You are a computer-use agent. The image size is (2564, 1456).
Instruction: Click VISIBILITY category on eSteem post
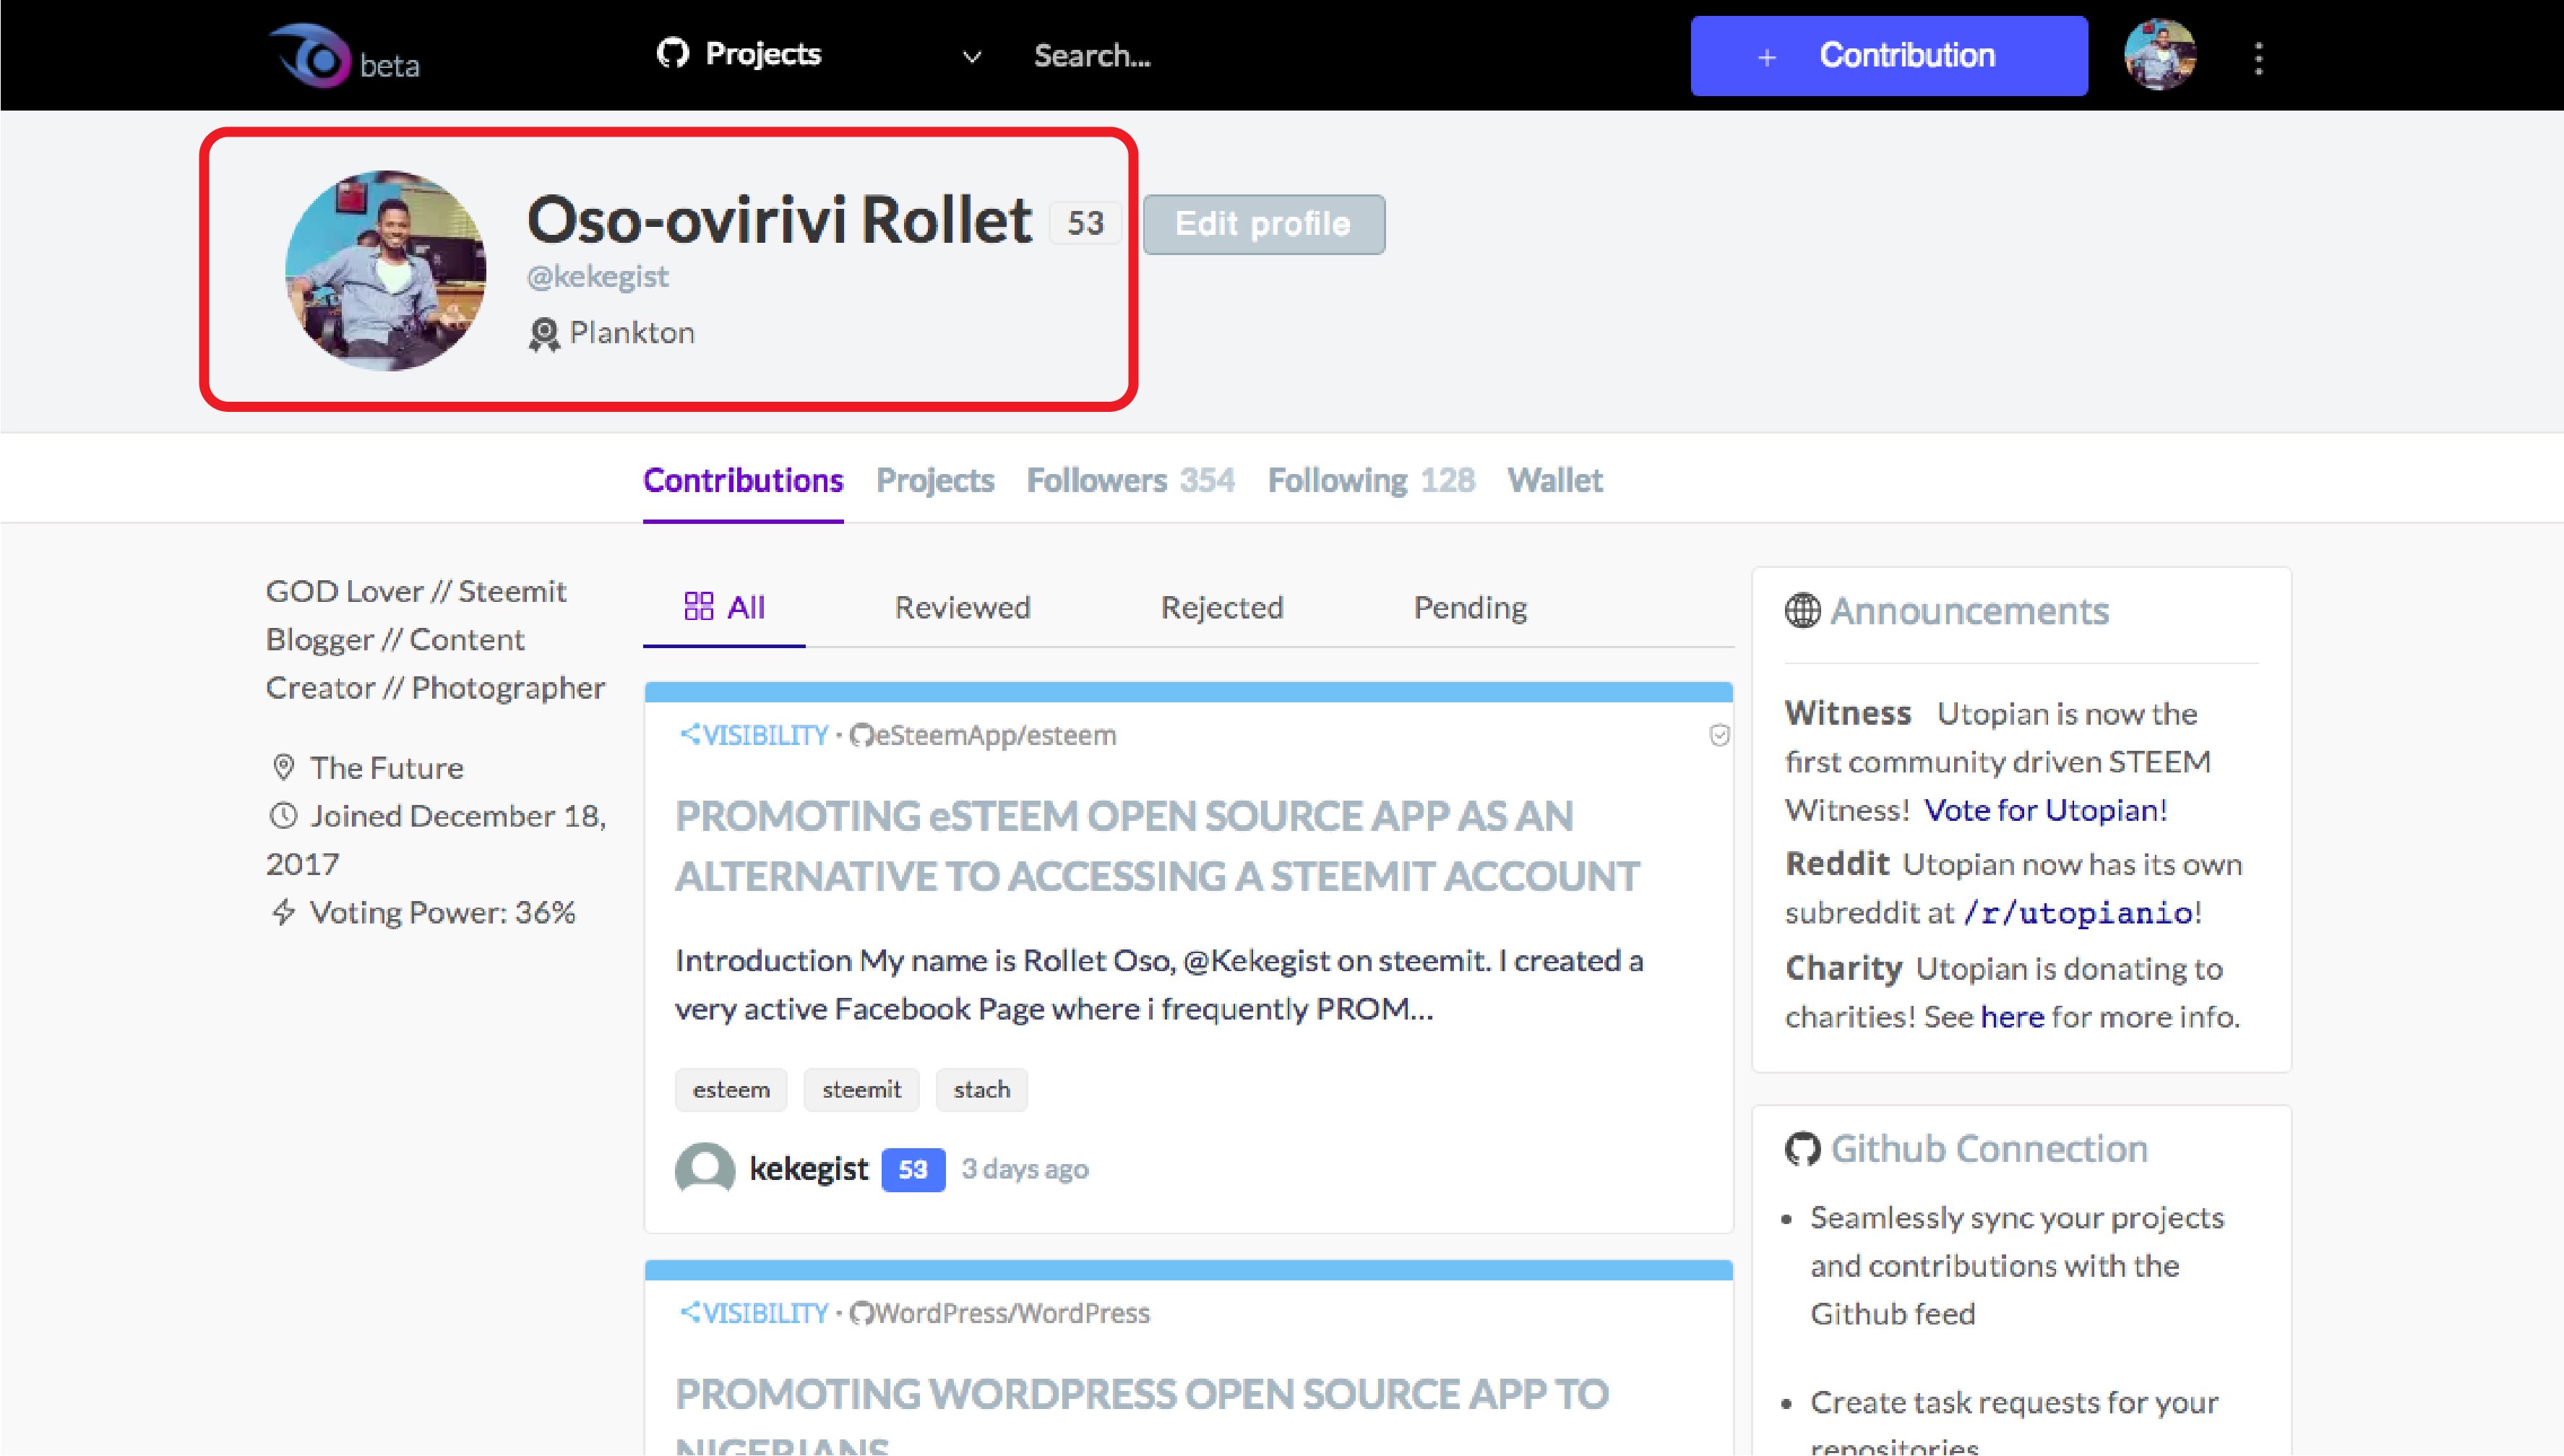tap(765, 735)
